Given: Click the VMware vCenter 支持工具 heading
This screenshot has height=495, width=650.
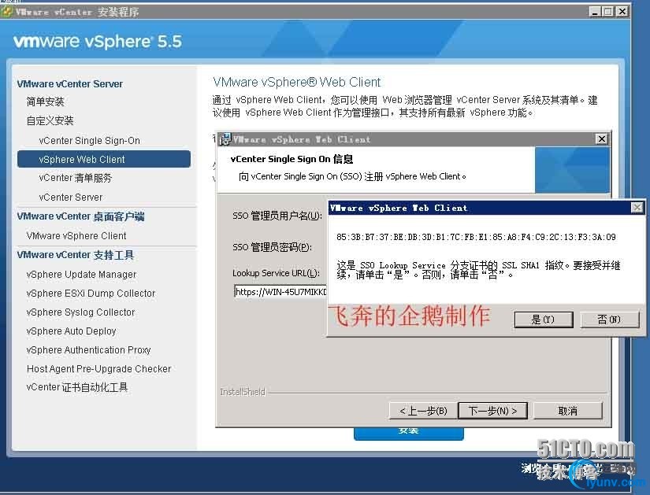Looking at the screenshot, I should pos(76,255).
